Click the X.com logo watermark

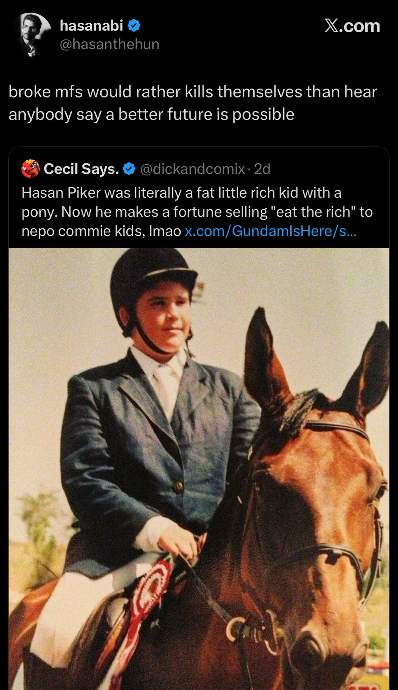coord(352,26)
